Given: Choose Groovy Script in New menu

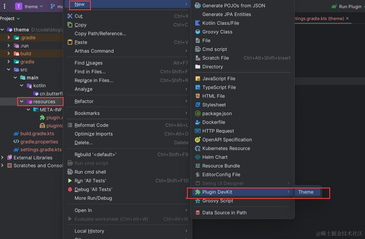Looking at the screenshot, I should point(242,201).
